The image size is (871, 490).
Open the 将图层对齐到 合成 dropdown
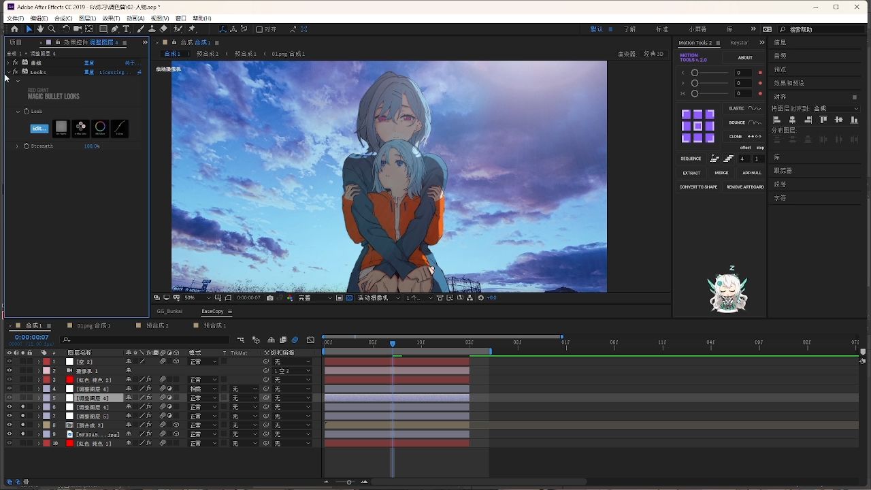tap(836, 108)
